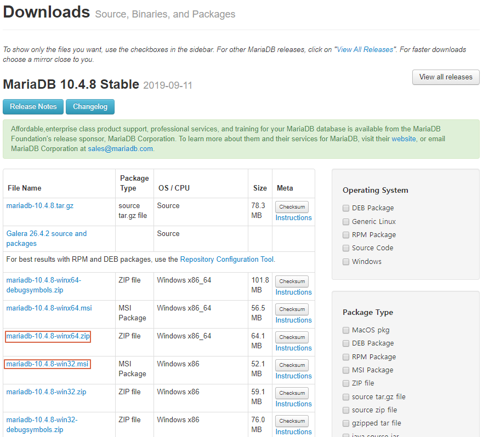Open Galera 26.4.2 source and packages link

[x=47, y=238]
